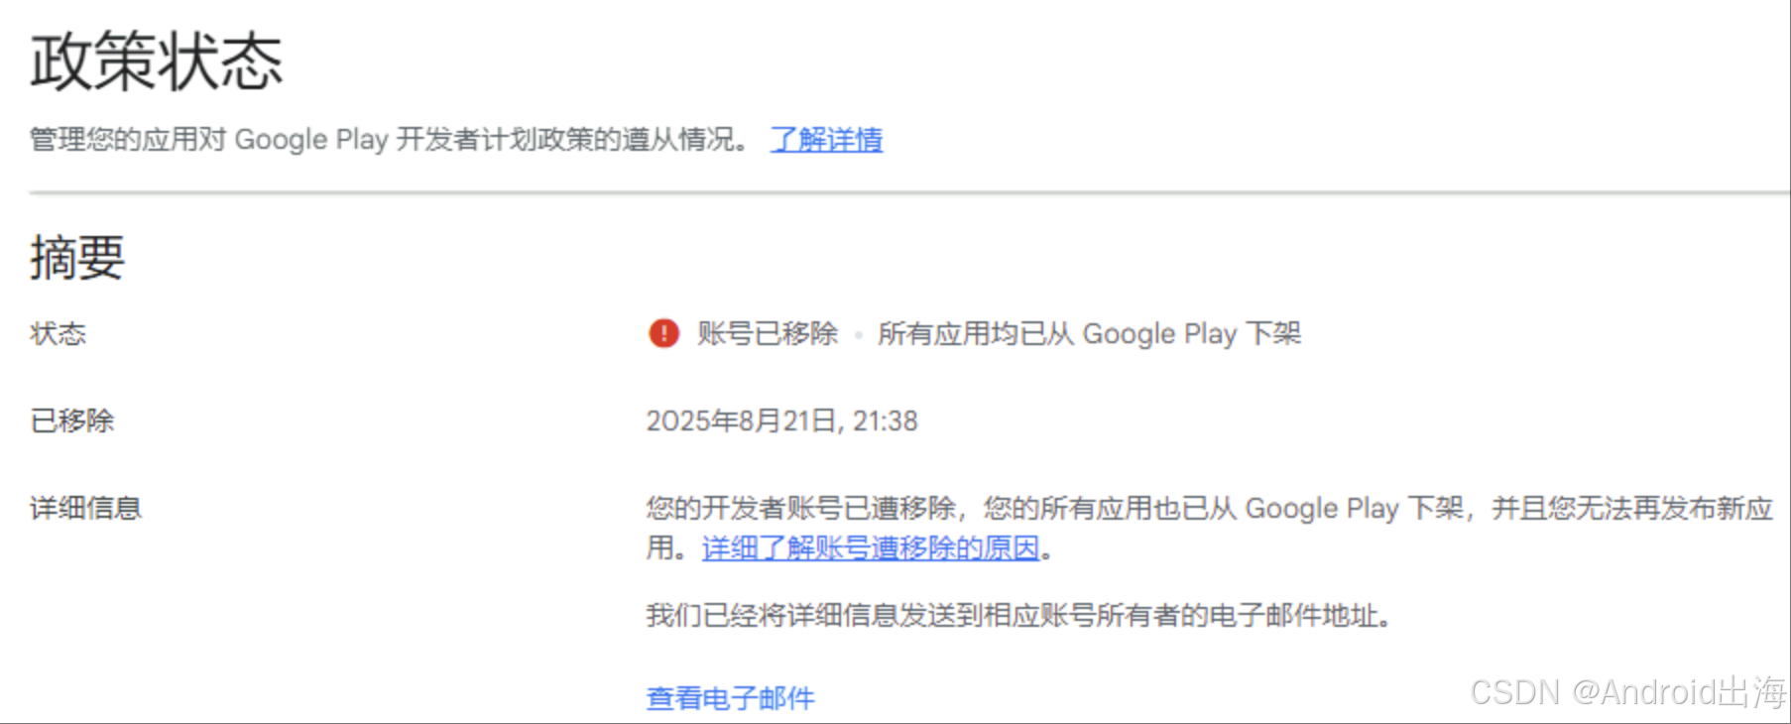Click the red account-removed warning icon
The width and height of the screenshot is (1791, 724).
pos(663,334)
